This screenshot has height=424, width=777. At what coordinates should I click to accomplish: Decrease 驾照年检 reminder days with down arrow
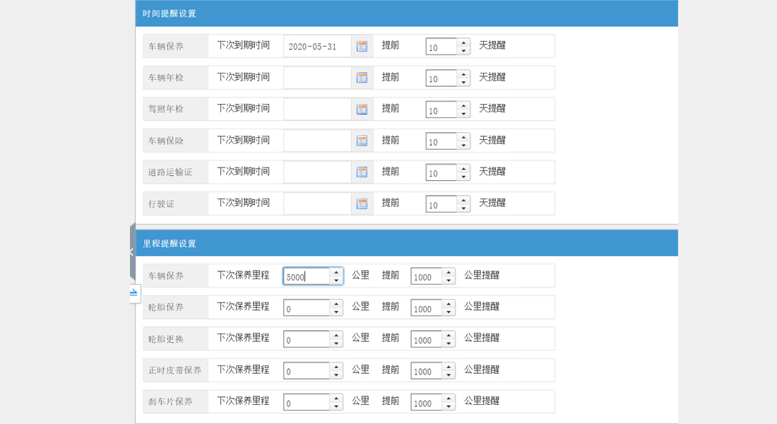pyautogui.click(x=463, y=114)
